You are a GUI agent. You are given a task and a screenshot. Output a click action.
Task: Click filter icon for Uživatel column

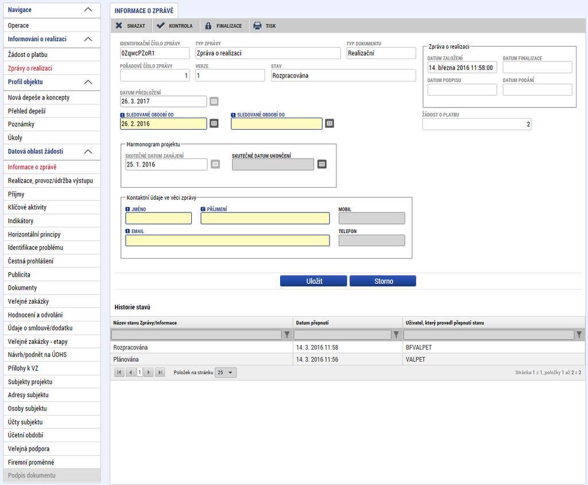pyautogui.click(x=579, y=334)
